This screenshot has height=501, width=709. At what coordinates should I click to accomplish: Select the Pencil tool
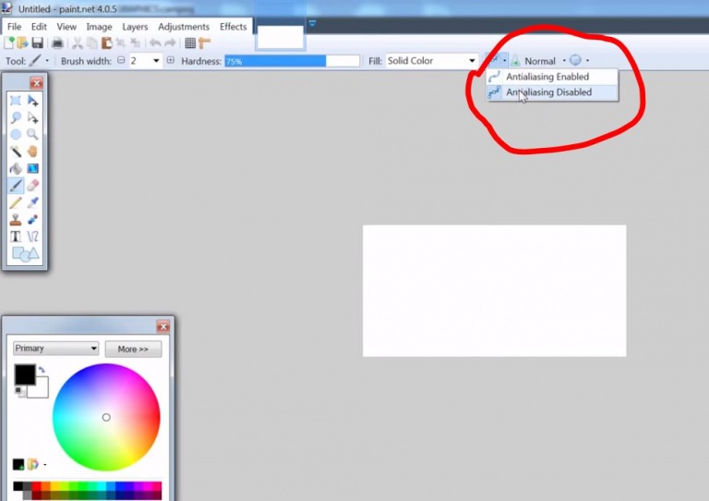[x=16, y=202]
